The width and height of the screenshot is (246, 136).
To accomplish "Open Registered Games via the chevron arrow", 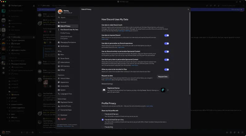I will (x=168, y=90).
